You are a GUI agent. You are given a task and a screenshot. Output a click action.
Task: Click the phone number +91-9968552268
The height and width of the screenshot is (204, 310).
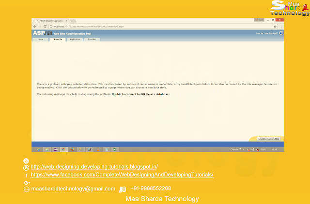click(151, 189)
